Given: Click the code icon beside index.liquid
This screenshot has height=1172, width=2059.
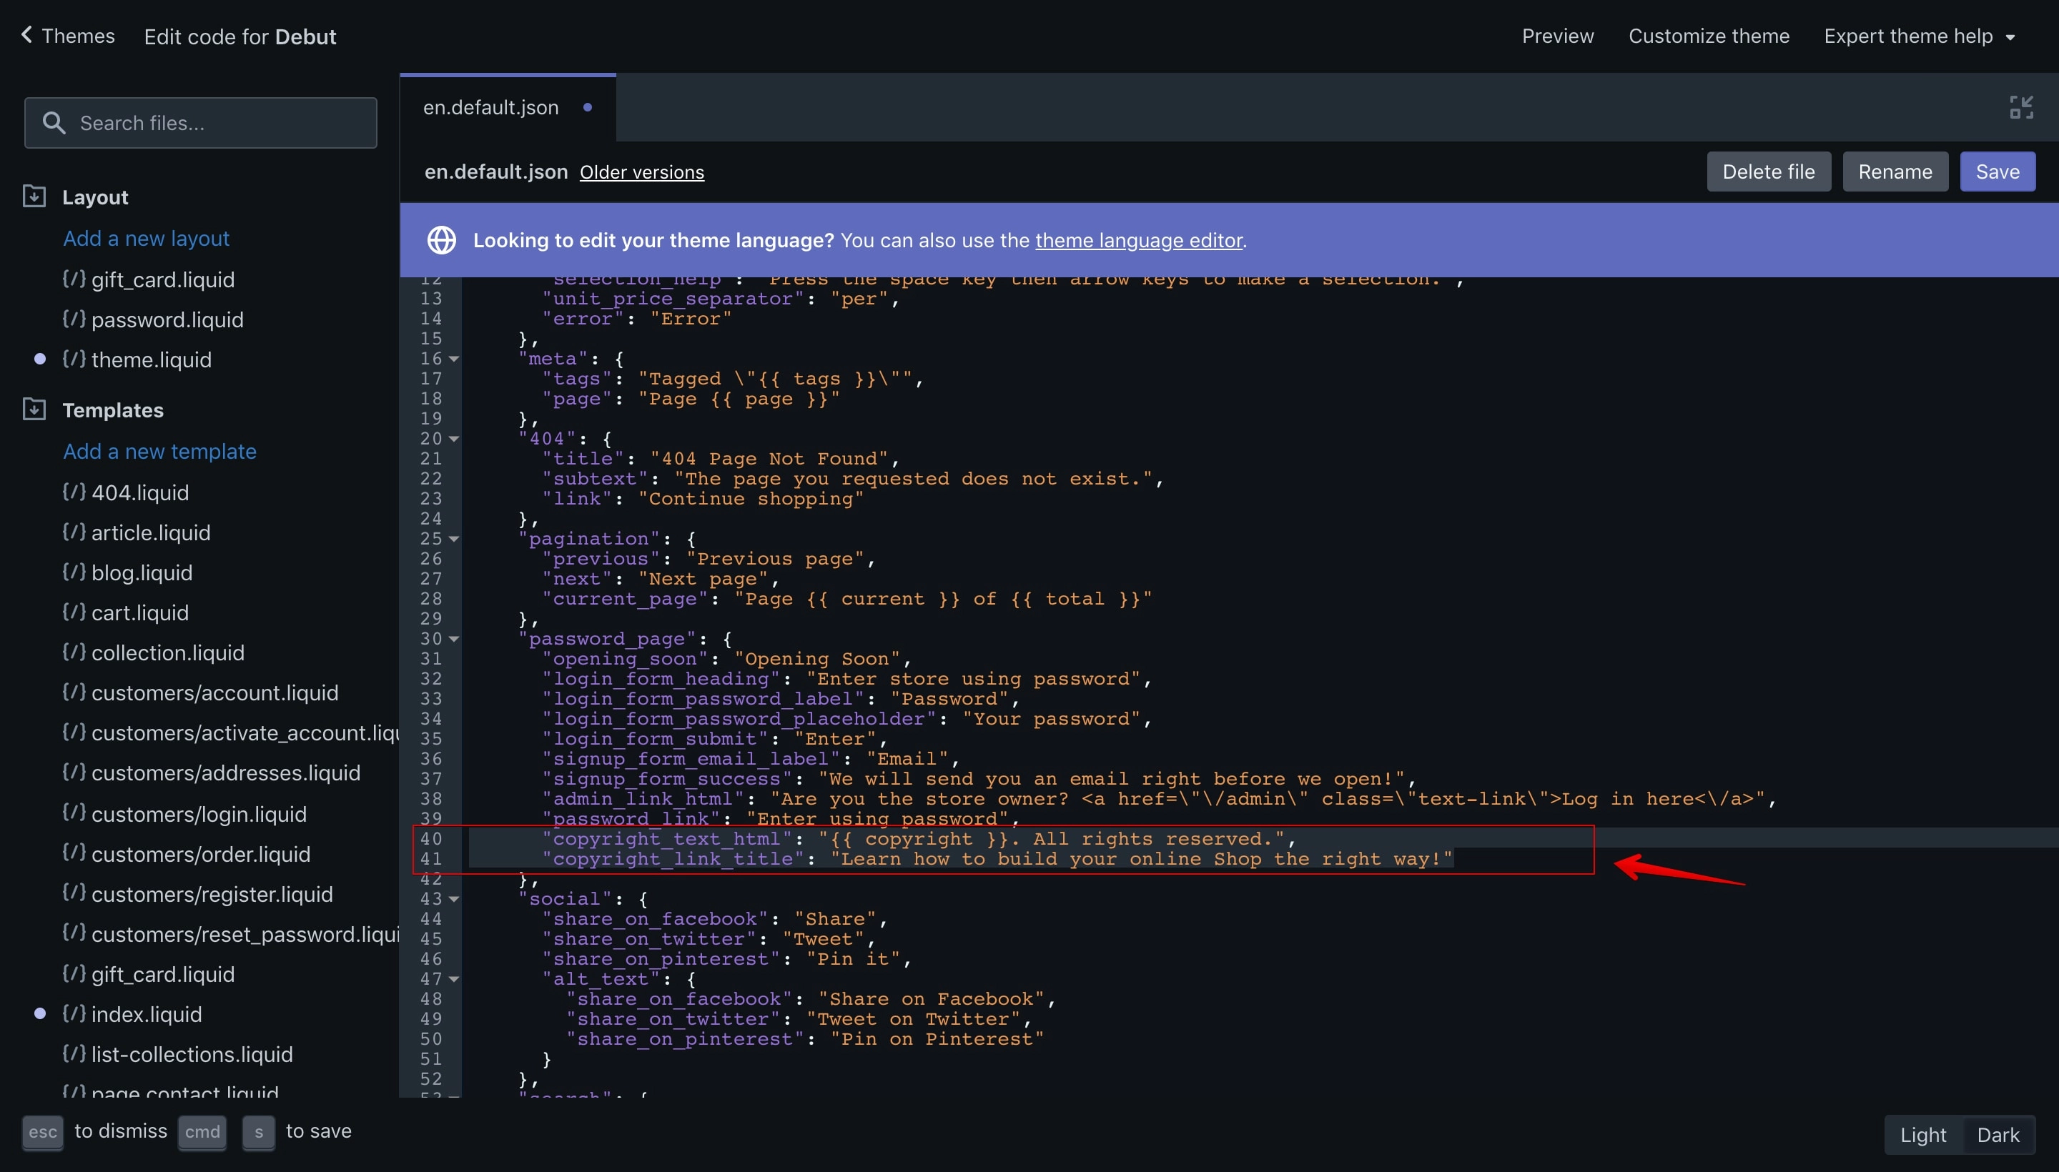Looking at the screenshot, I should point(74,1013).
